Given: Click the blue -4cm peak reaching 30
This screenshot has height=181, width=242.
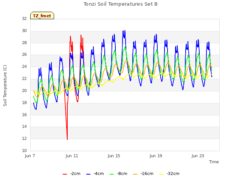Looking at the screenshot, I should [x=124, y=31].
